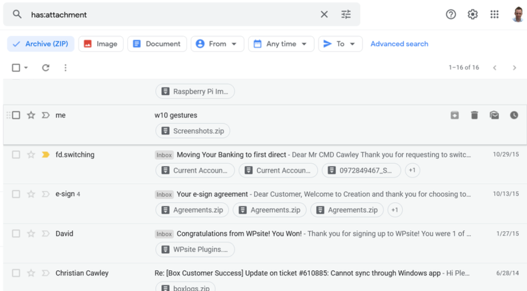Star the w10 gestures email

31,115
